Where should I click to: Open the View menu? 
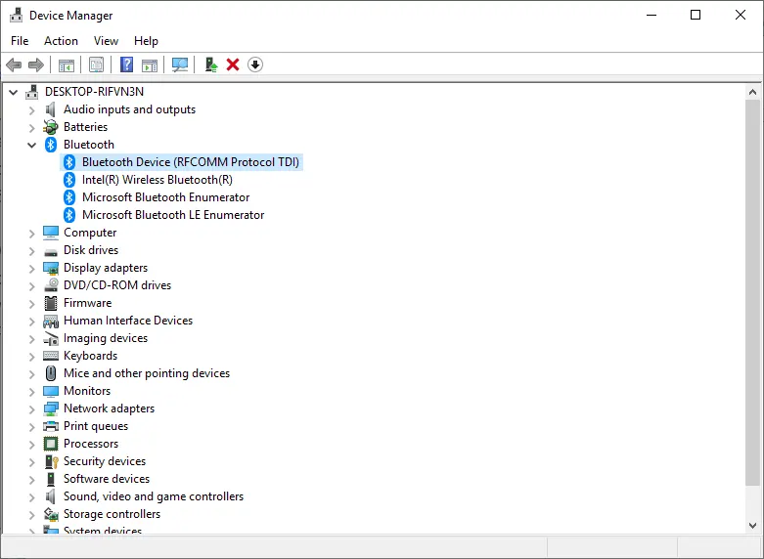[106, 41]
